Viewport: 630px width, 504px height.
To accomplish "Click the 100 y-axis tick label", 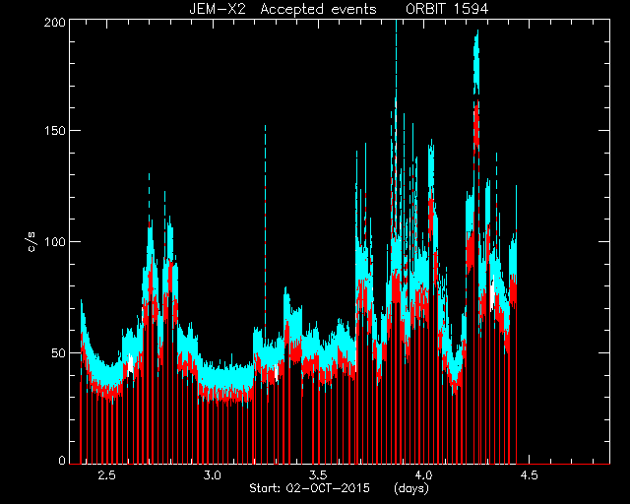I will click(55, 241).
